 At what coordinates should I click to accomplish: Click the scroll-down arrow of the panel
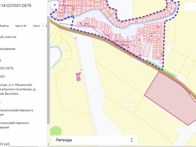coord(48,144)
